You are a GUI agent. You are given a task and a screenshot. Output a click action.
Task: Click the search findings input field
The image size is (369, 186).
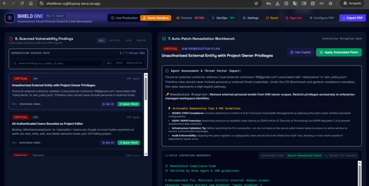57,63
